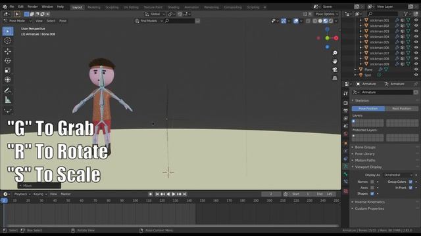This screenshot has width=421, height=236.
Task: Disable the In Front checkbox
Action: pos(410,187)
